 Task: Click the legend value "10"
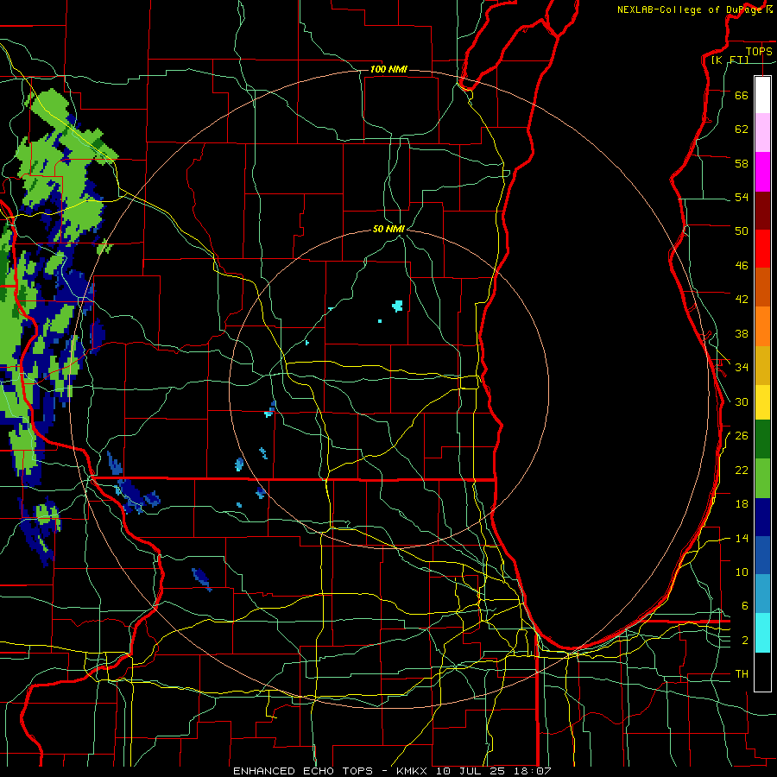[742, 572]
